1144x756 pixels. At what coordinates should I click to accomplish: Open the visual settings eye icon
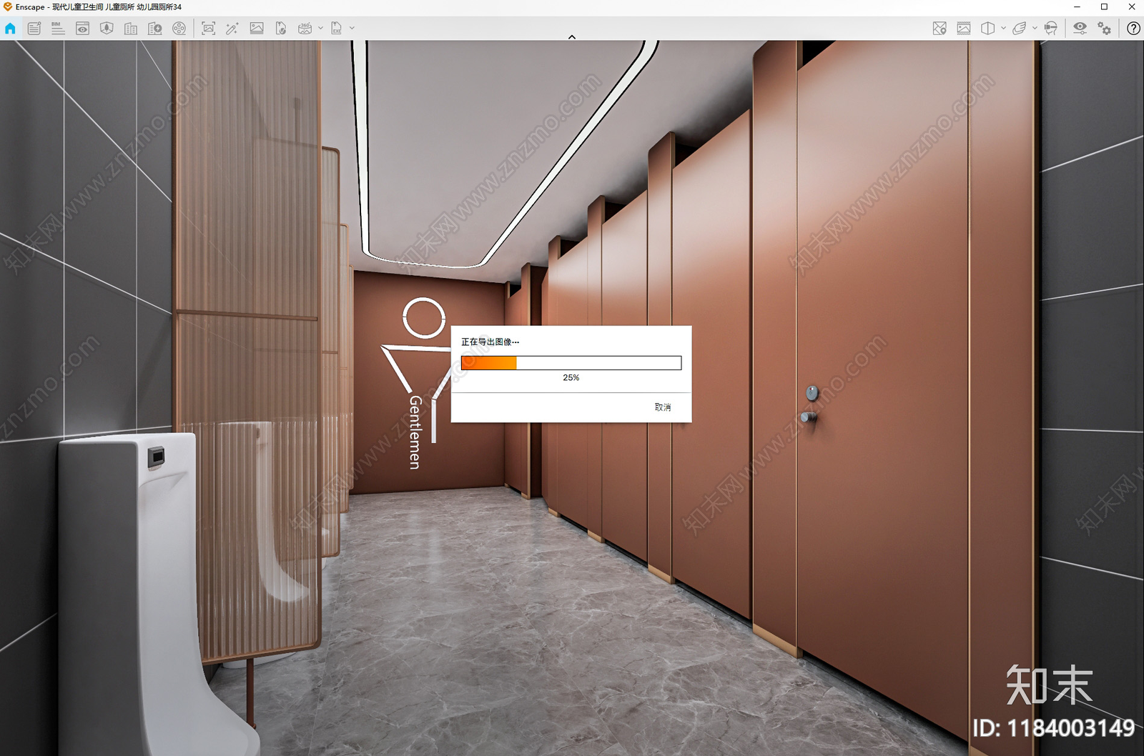tap(1080, 29)
